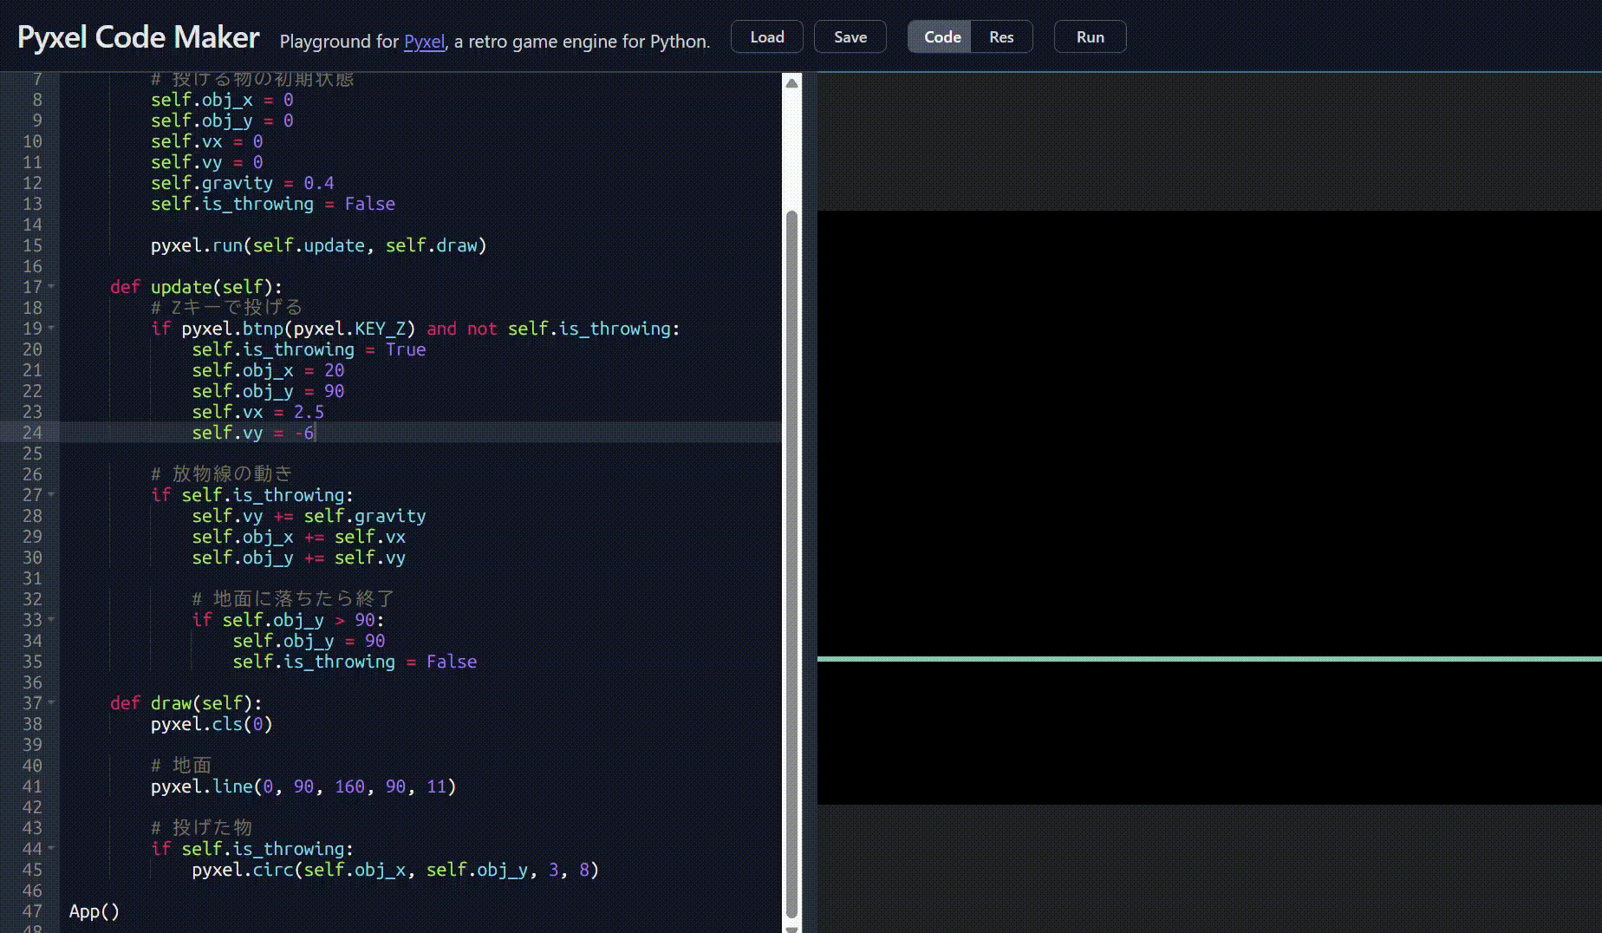
Task: Click 'self.vy += self.gravity' line
Action: [x=309, y=516]
